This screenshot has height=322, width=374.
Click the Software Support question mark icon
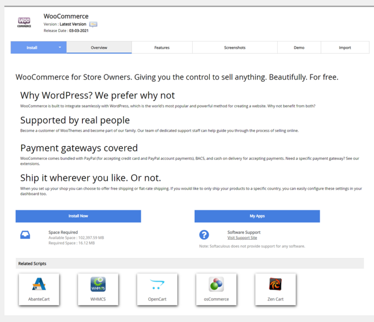204,235
